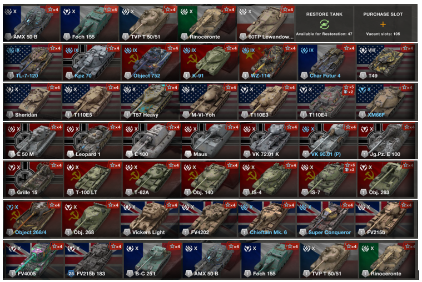Screen dimensions: 422x282
Task: Click the x5 star bonus badge on T110E4
Action: pyautogui.click(x=349, y=87)
